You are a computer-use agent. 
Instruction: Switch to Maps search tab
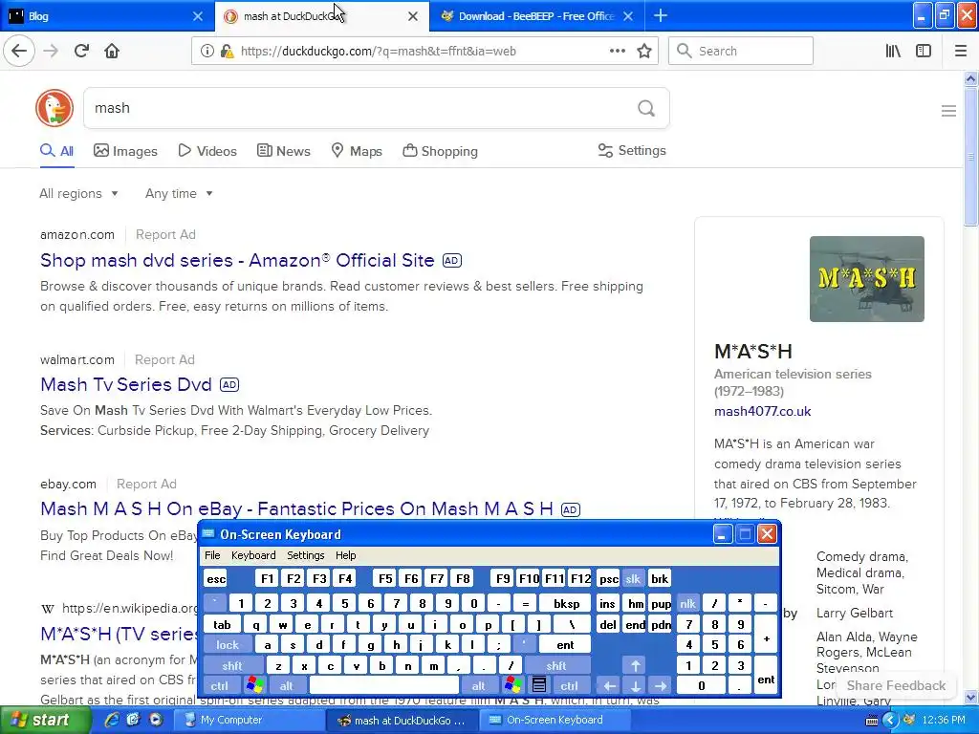[x=357, y=151]
